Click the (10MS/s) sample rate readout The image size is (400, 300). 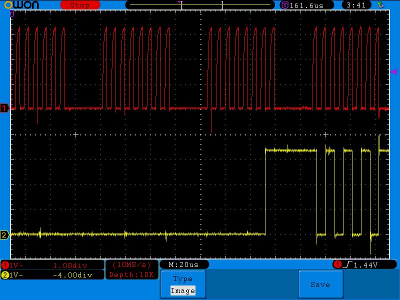click(x=132, y=265)
